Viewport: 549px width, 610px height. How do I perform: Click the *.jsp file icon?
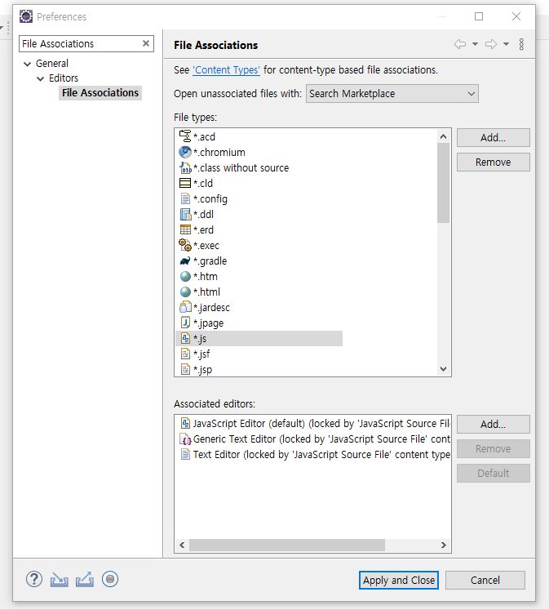click(185, 369)
